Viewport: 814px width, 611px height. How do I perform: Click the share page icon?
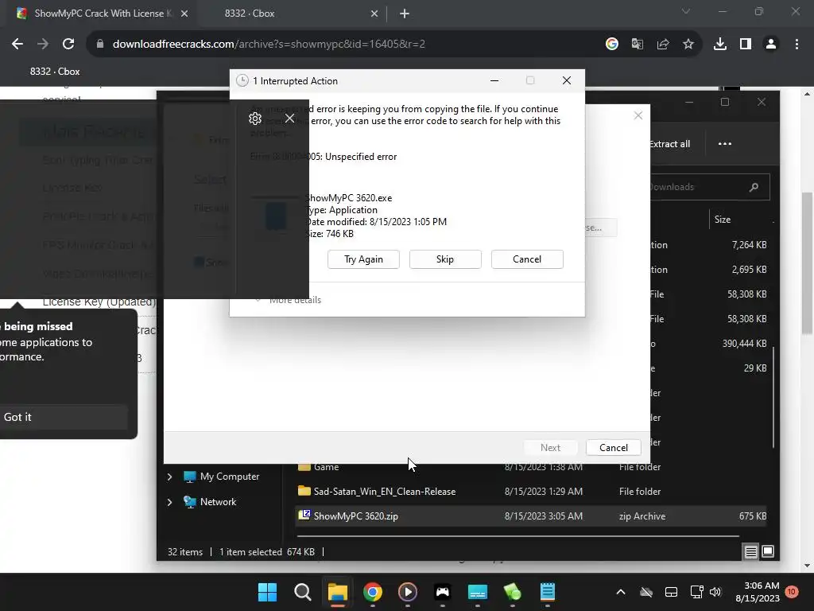[663, 45]
